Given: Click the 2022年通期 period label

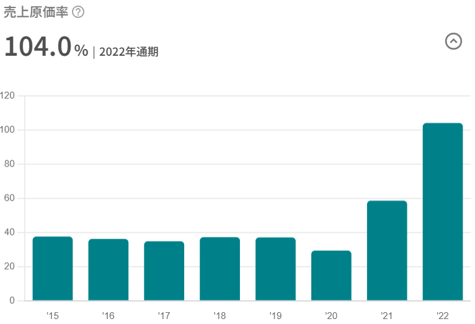Looking at the screenshot, I should tap(129, 51).
